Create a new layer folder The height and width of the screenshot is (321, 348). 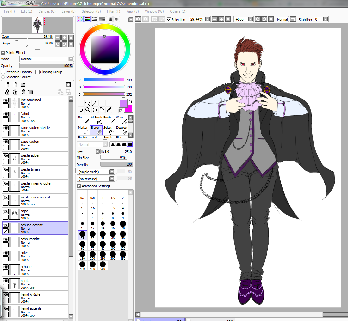[x=23, y=85]
